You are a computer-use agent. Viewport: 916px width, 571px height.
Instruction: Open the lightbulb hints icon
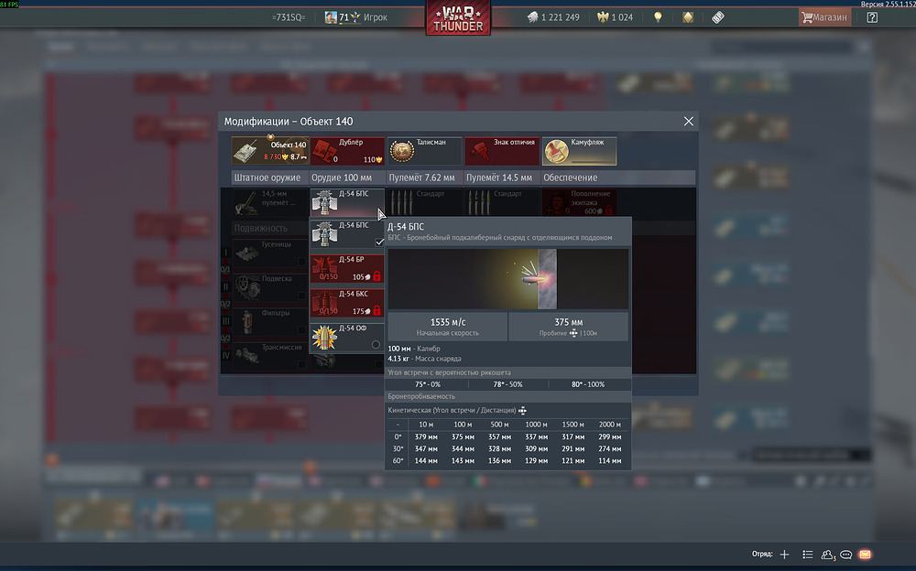pyautogui.click(x=658, y=17)
